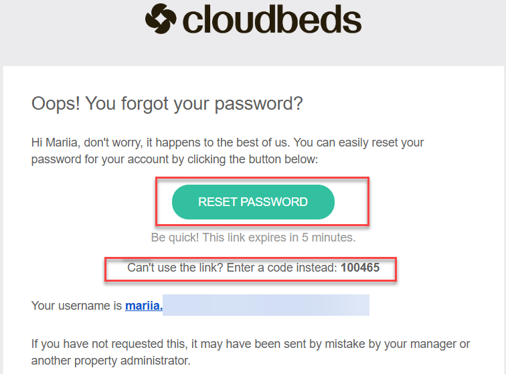Click the "Oops! You forgot your password?" heading

(x=167, y=104)
